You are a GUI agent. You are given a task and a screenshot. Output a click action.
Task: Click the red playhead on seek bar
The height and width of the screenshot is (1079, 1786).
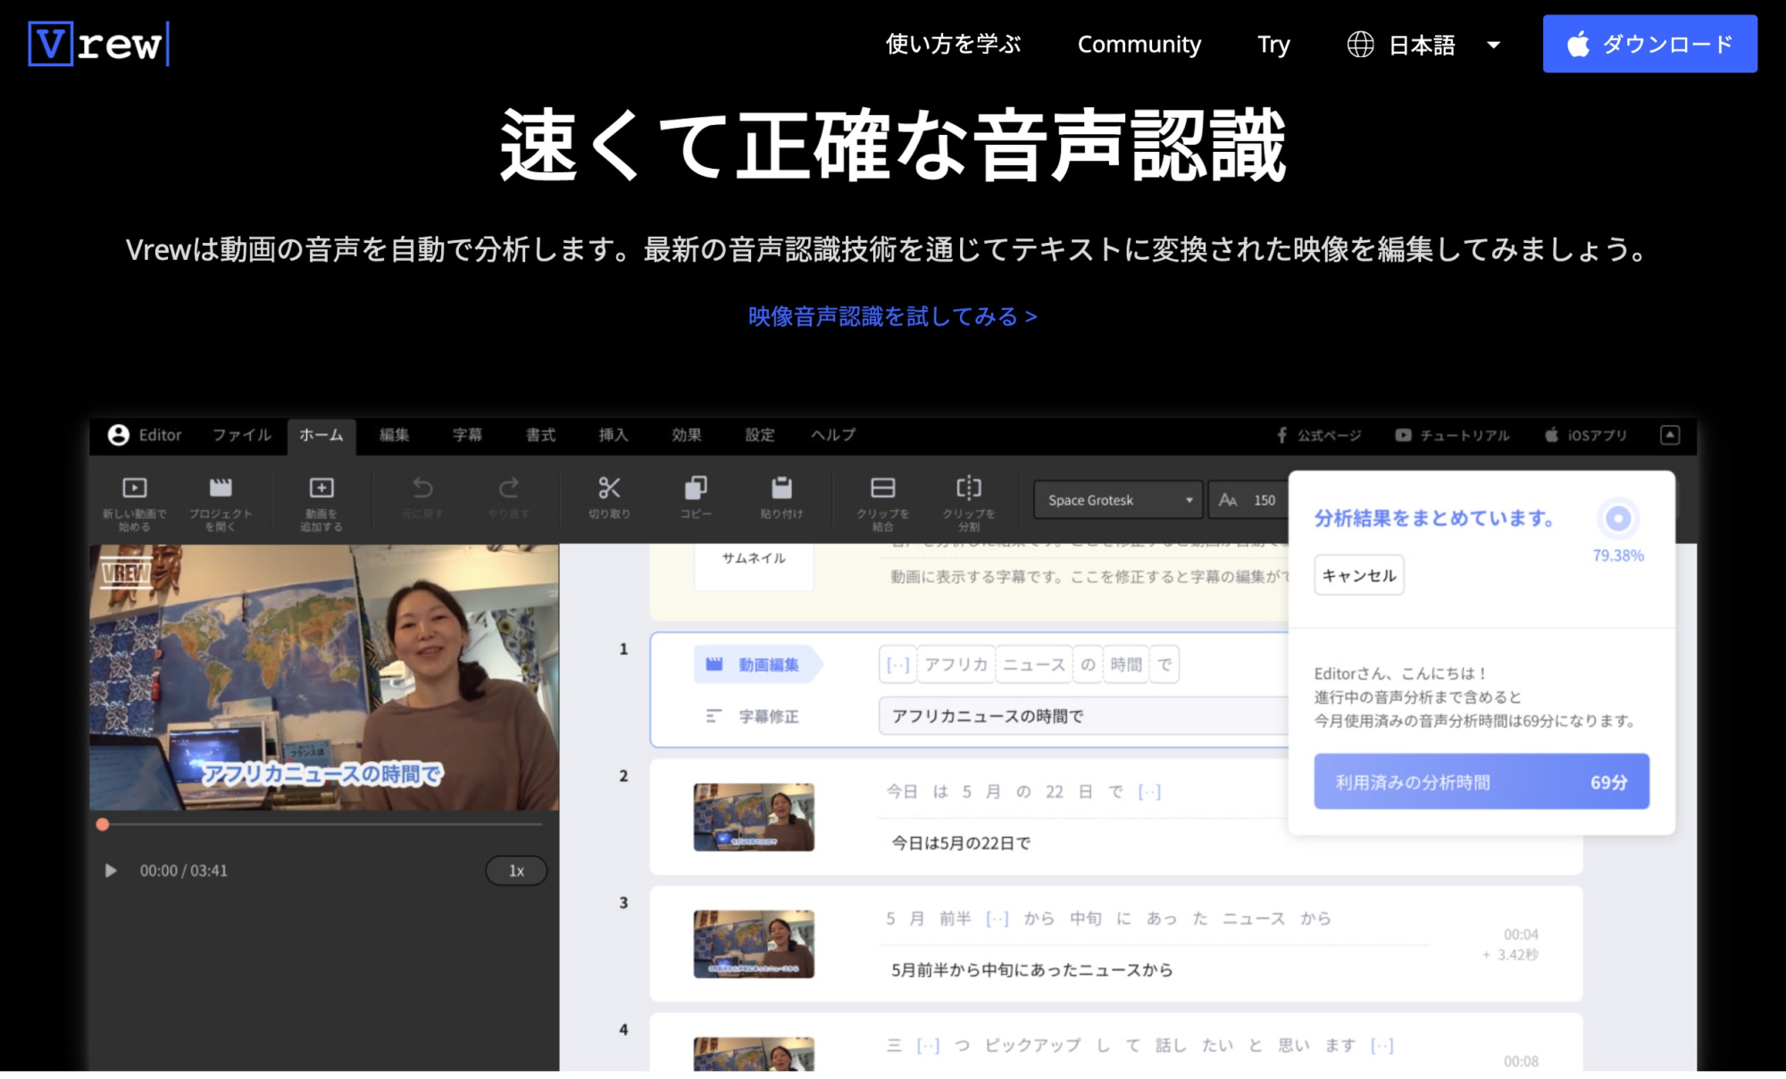[103, 824]
